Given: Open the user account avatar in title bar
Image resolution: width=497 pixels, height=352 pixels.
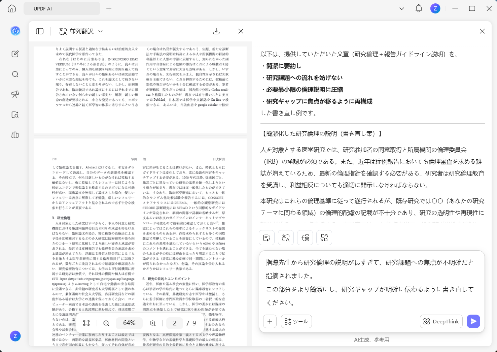Looking at the screenshot, I should pyautogui.click(x=435, y=9).
